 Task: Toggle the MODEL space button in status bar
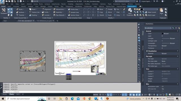96,95
